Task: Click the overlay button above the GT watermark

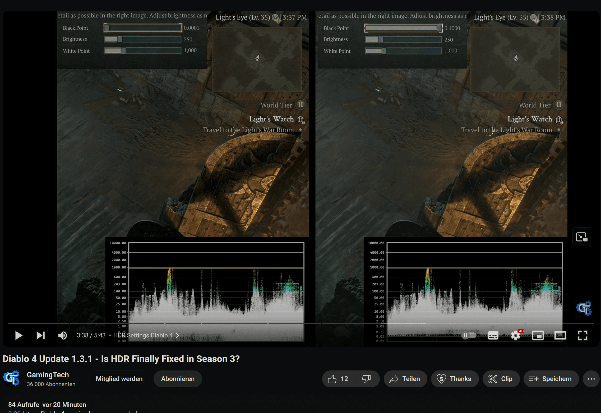Action: click(582, 237)
